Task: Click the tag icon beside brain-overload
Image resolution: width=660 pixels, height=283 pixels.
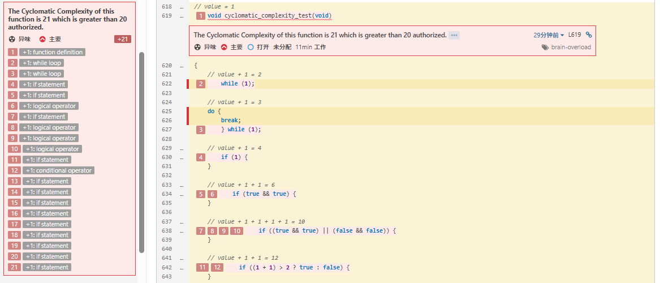Action: 546,47
